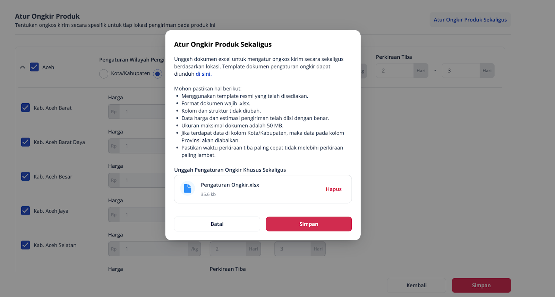555x297 pixels.
Task: Click the bottom page Simpan button
Action: (x=481, y=285)
